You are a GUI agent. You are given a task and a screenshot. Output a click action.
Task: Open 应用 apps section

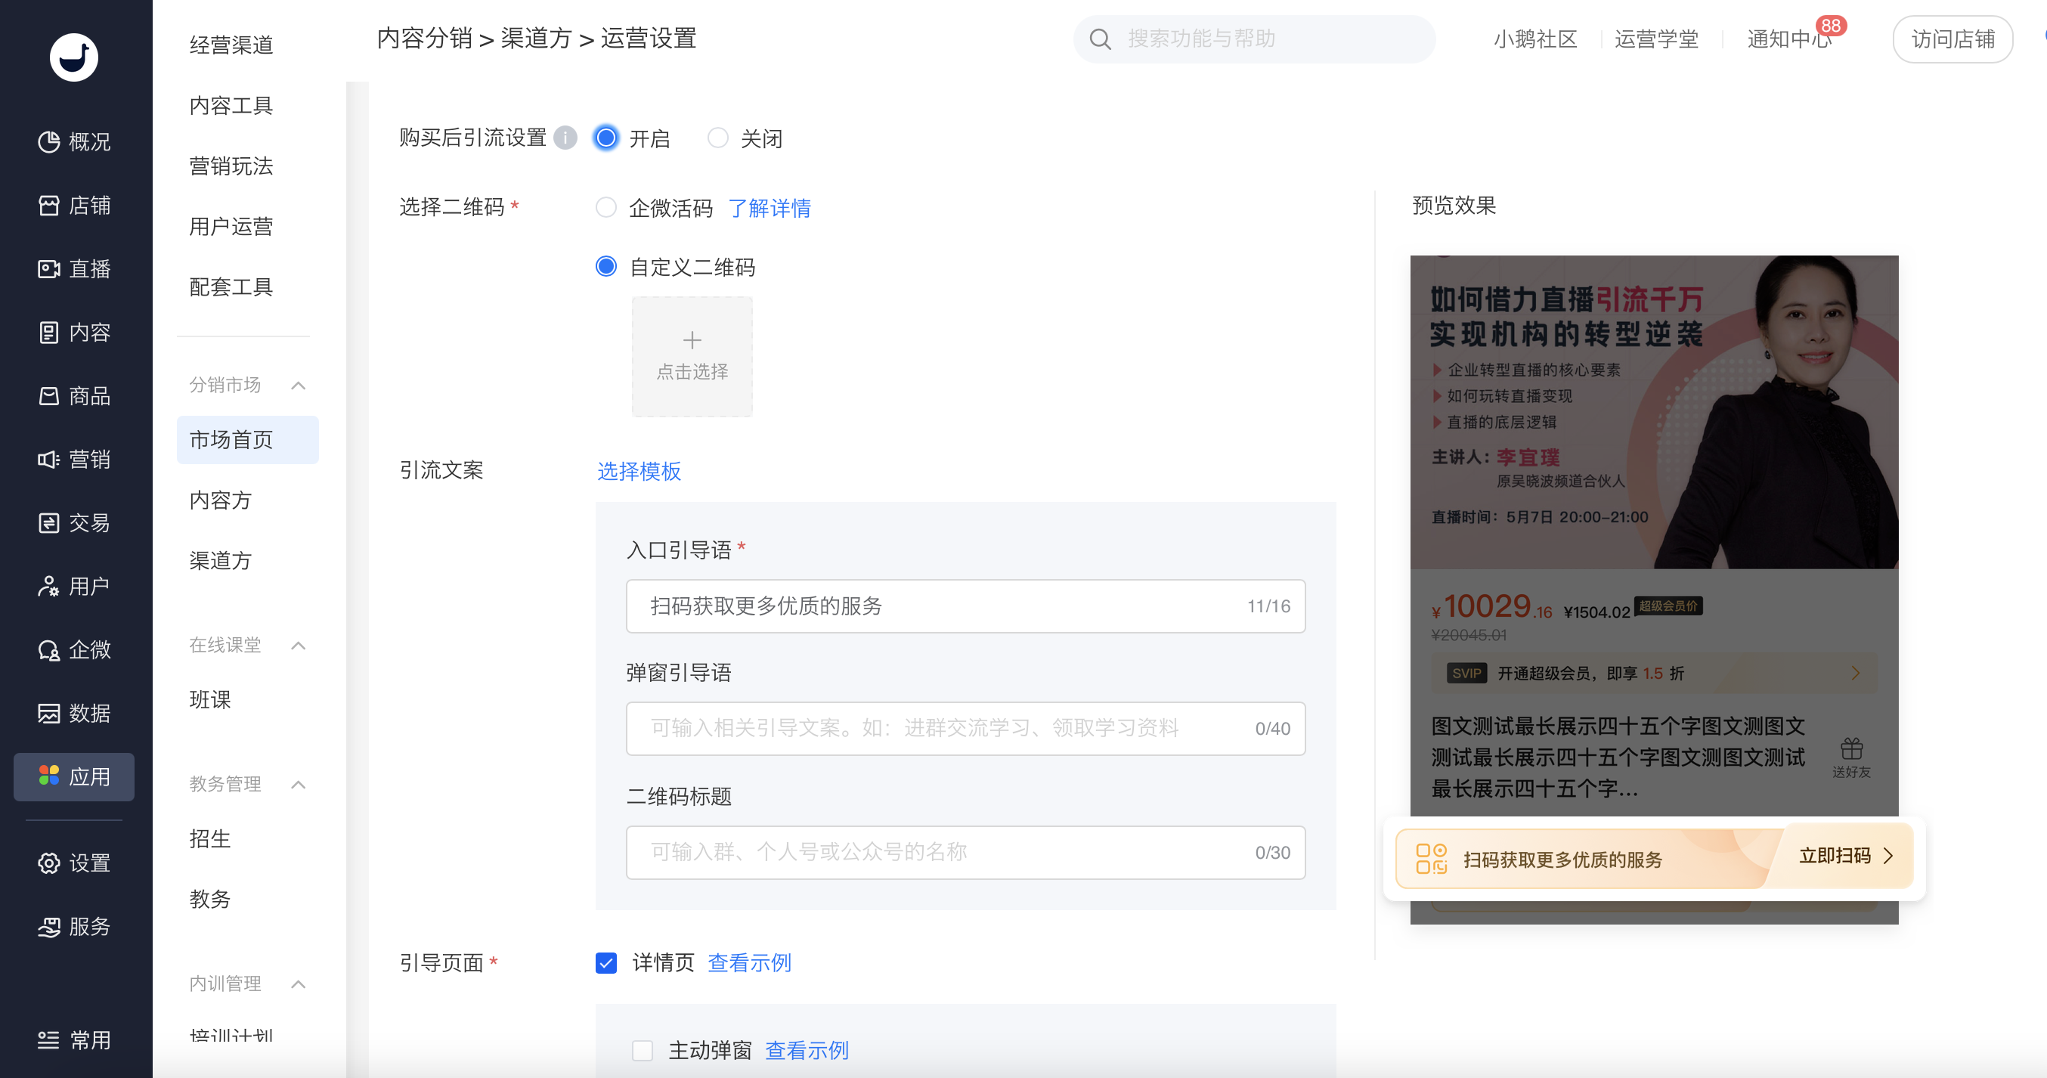pos(74,776)
